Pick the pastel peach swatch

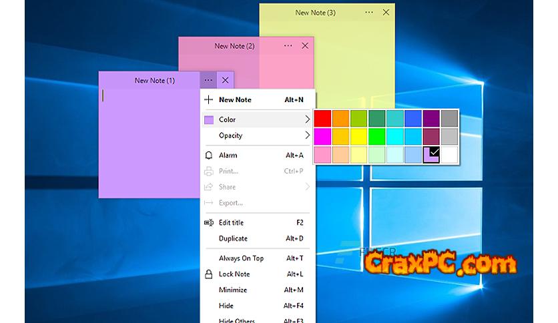pos(341,155)
